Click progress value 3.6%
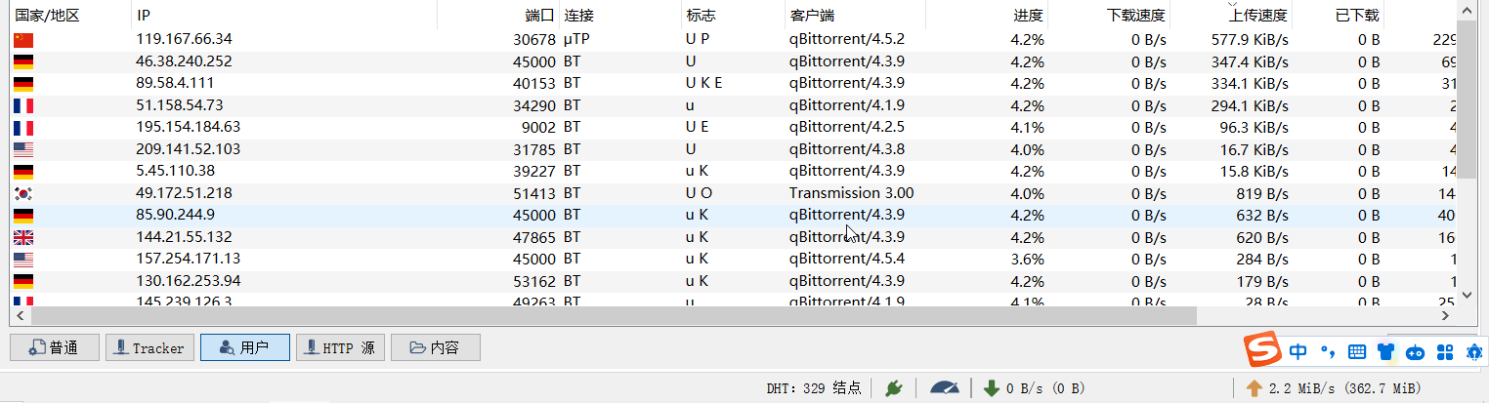The width and height of the screenshot is (1489, 403). pos(1027,260)
